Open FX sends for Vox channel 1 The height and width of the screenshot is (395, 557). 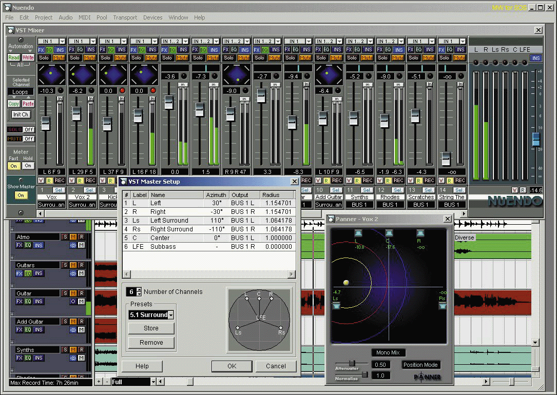point(41,50)
